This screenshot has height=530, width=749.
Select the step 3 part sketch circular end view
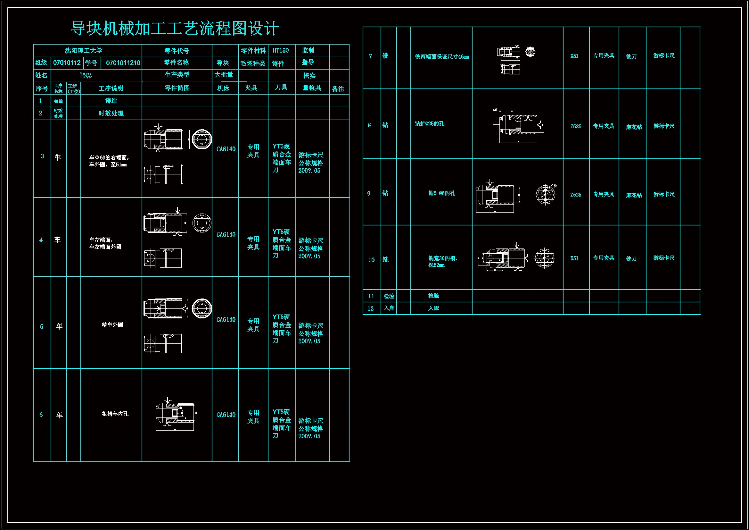pos(202,139)
